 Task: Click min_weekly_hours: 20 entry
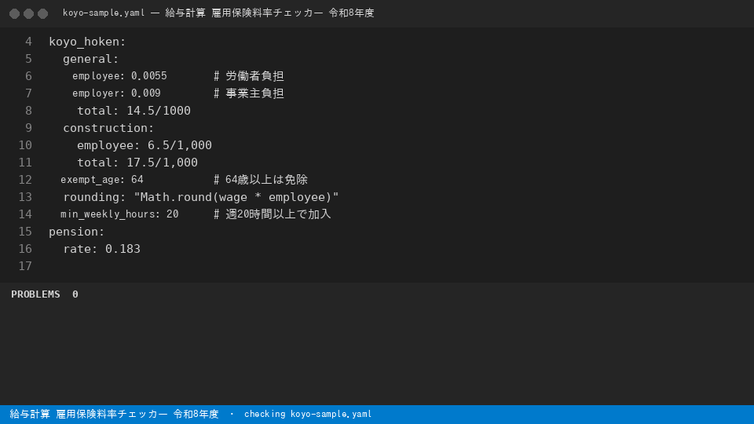pyautogui.click(x=119, y=214)
